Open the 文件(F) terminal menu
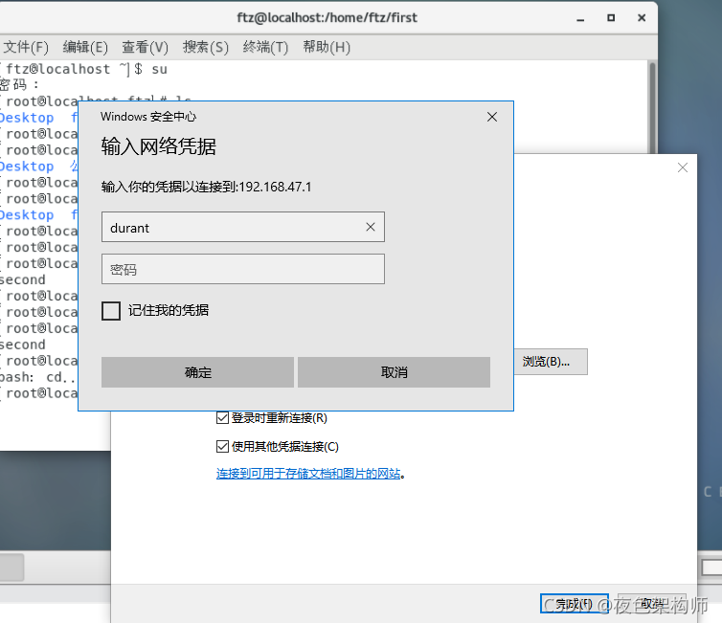Viewport: 722px width, 623px height. tap(25, 47)
